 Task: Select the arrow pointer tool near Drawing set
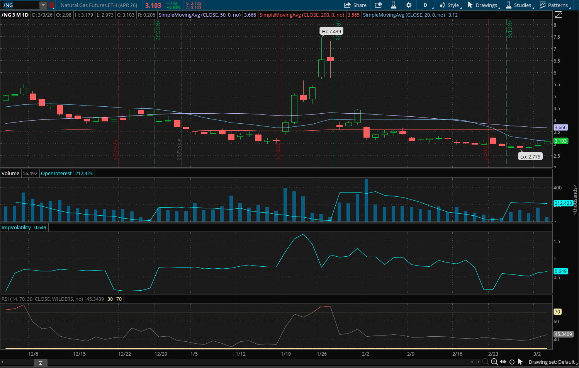pyautogui.click(x=520, y=362)
